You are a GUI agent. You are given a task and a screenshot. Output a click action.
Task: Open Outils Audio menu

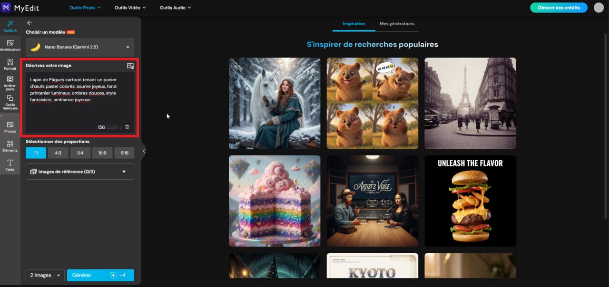[x=175, y=8]
